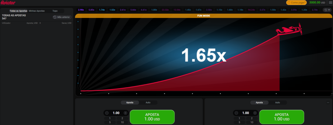The height and width of the screenshot is (125, 333).
Task: Open the Como jogar? help button
Action: [x=296, y=3]
